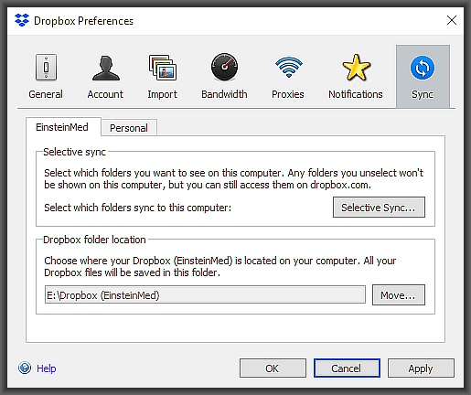The width and height of the screenshot is (471, 395).
Task: Click the Dropbox logo in title bar
Action: [22, 20]
